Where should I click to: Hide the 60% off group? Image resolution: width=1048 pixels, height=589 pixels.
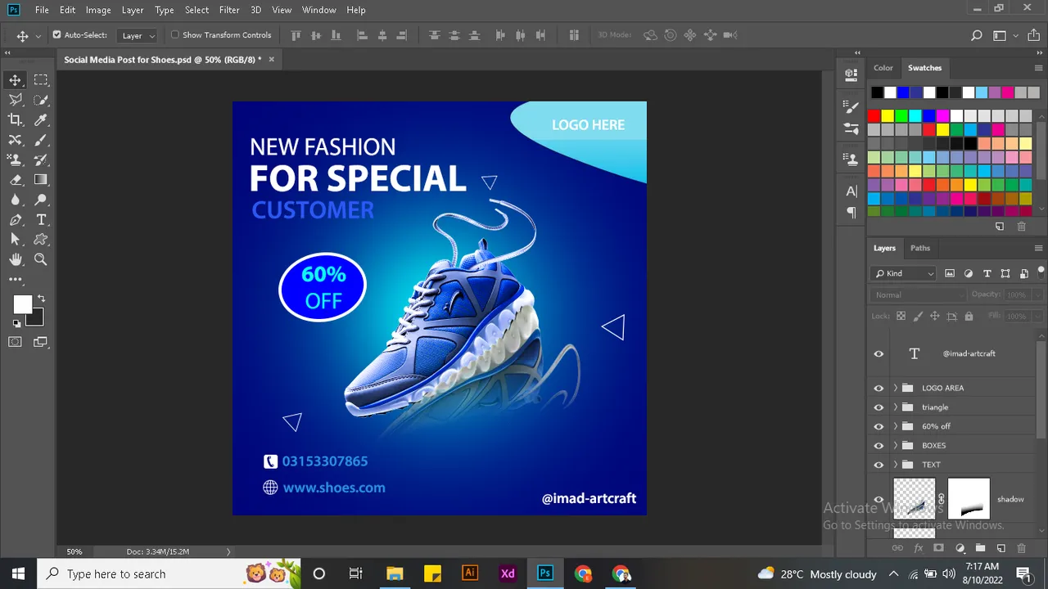[879, 426]
